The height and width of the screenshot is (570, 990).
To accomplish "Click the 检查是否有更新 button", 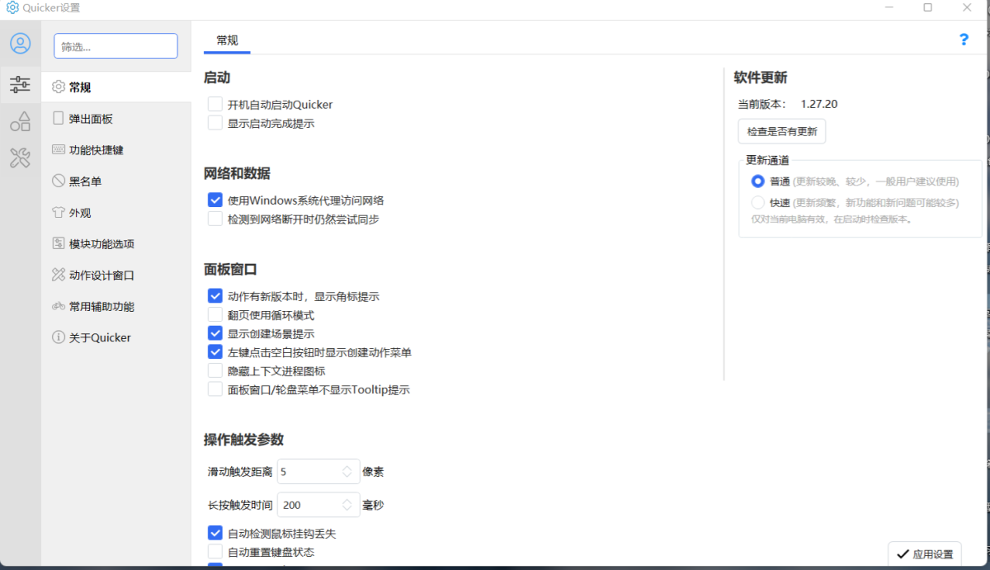I will click(781, 131).
